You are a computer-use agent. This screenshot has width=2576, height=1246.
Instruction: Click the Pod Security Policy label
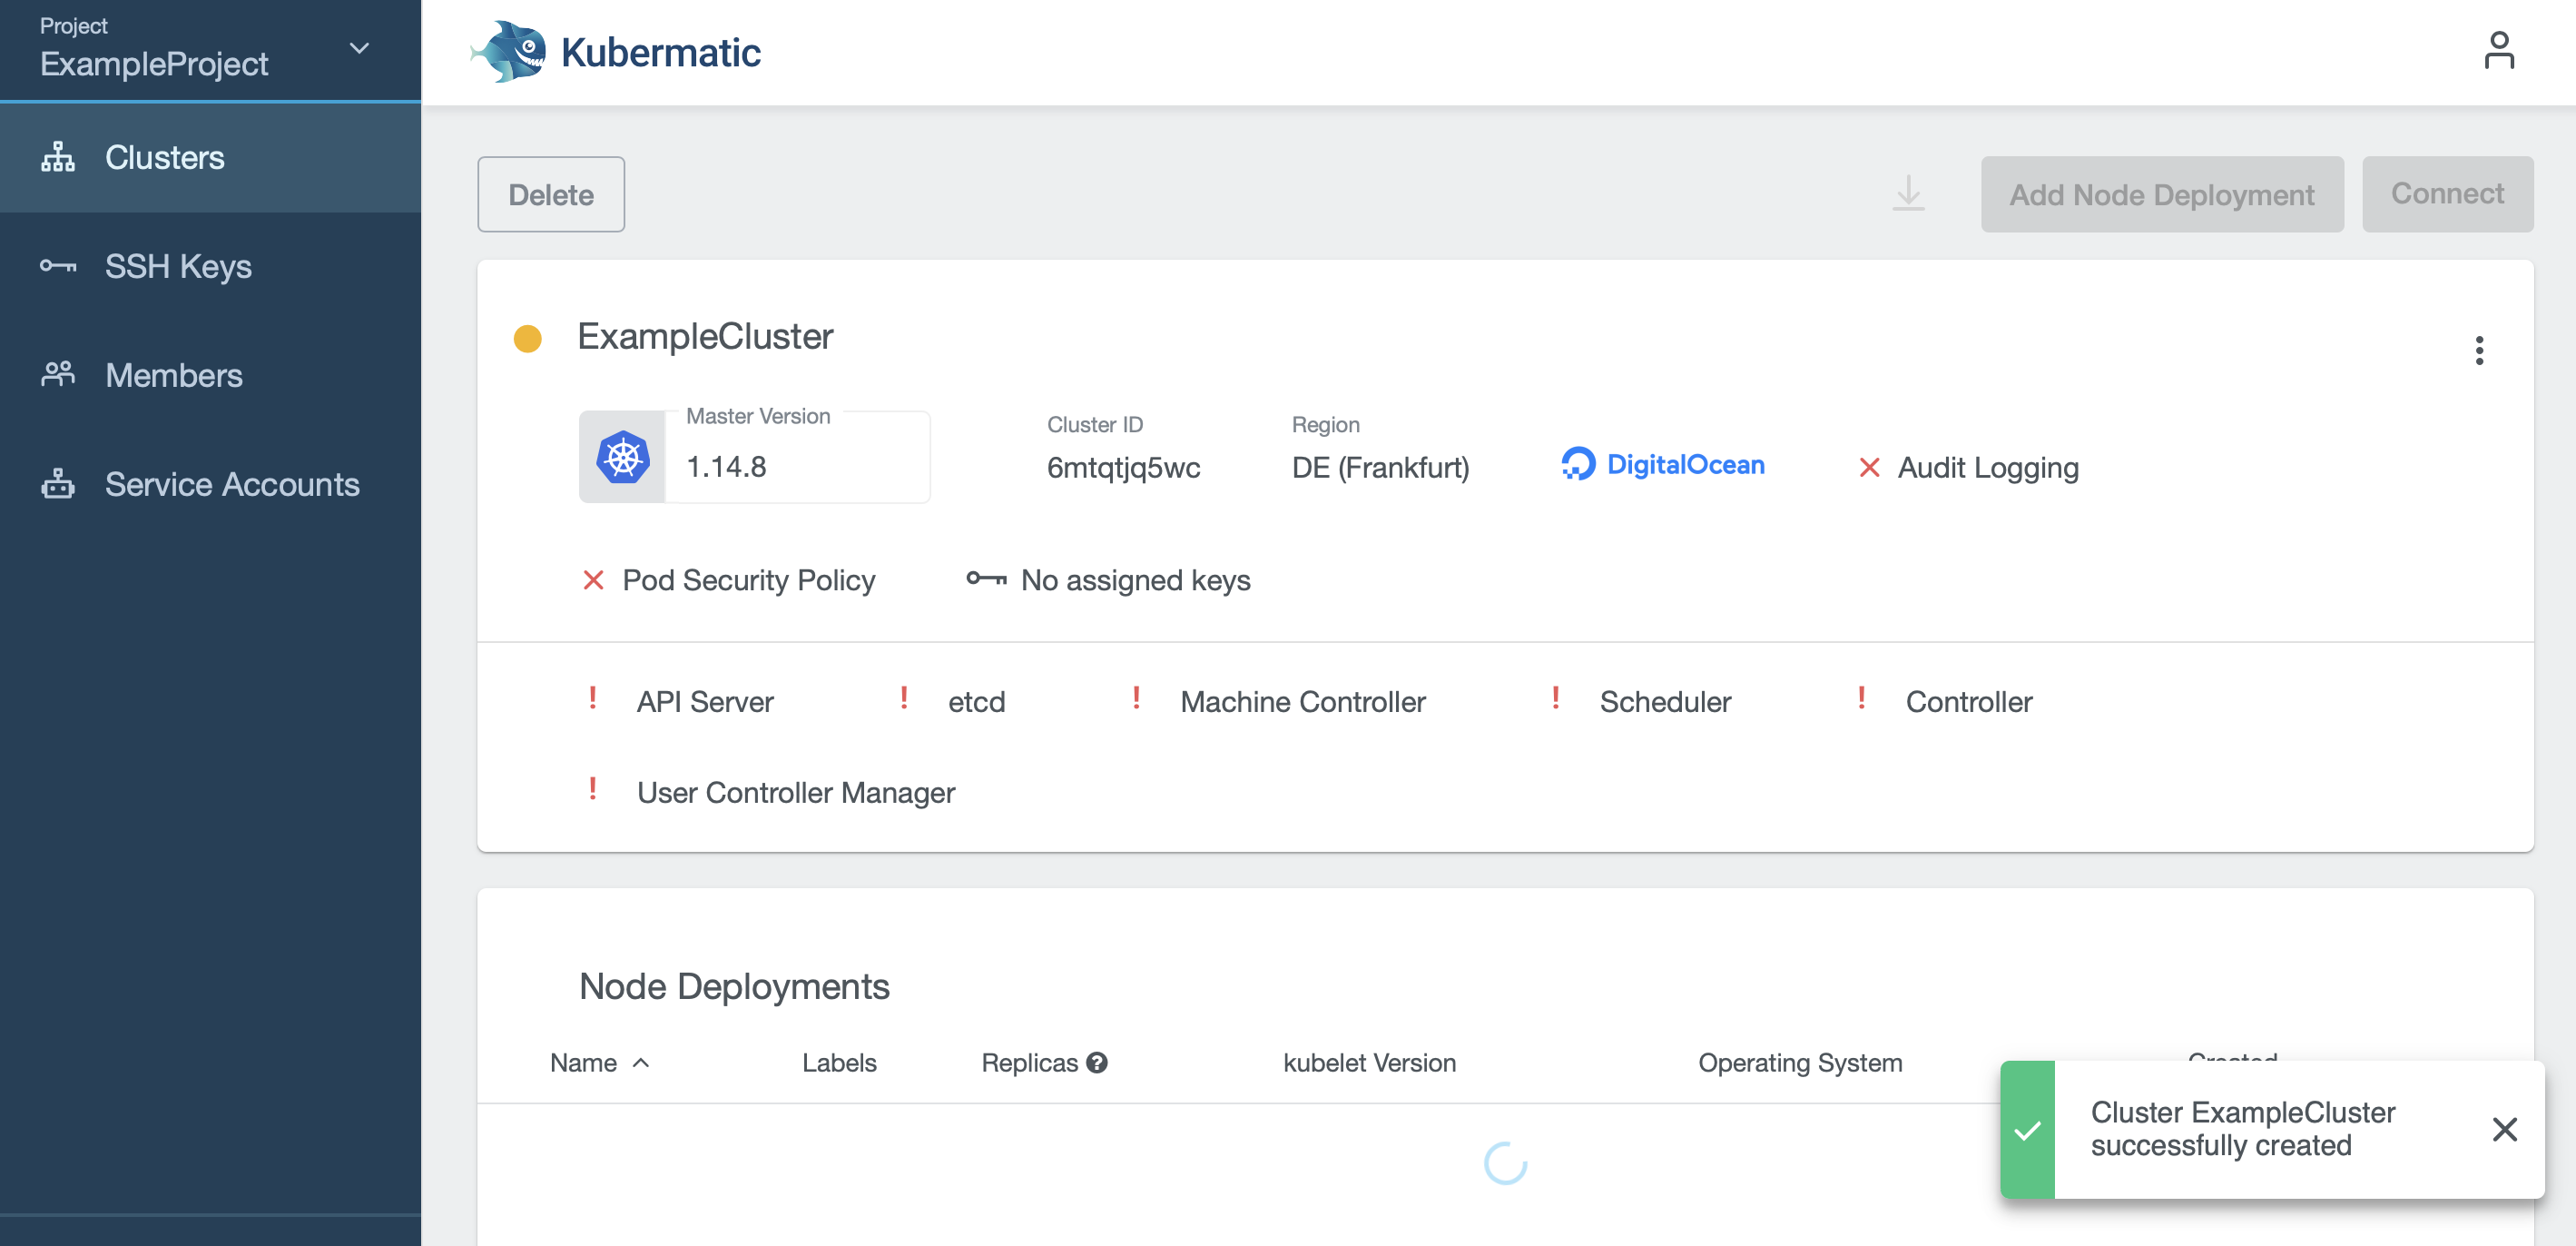(x=749, y=580)
